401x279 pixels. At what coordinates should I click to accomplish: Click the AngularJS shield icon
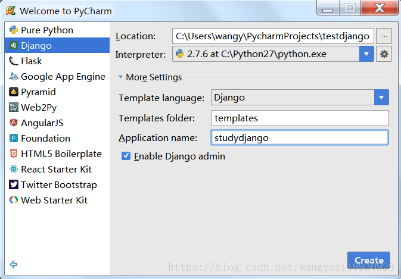tap(13, 123)
